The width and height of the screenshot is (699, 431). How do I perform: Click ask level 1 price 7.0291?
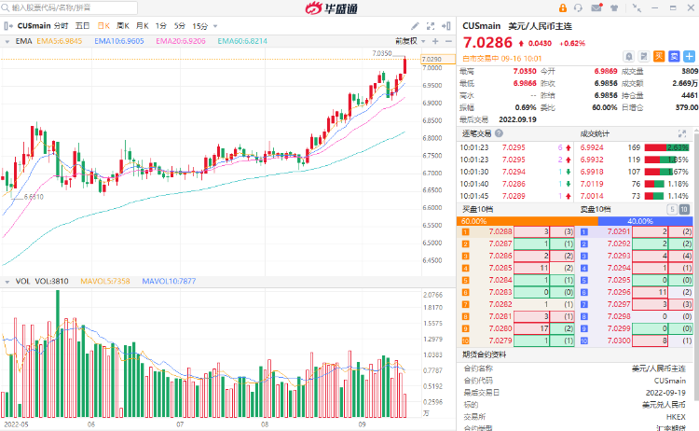point(619,231)
